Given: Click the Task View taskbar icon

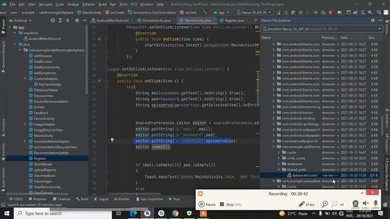Looking at the screenshot, I should pos(119,214).
